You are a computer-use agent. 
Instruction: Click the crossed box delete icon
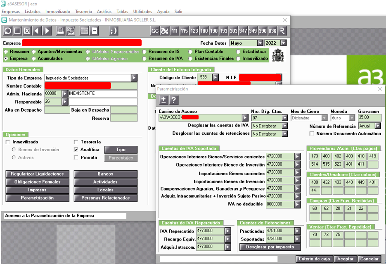[27, 31]
